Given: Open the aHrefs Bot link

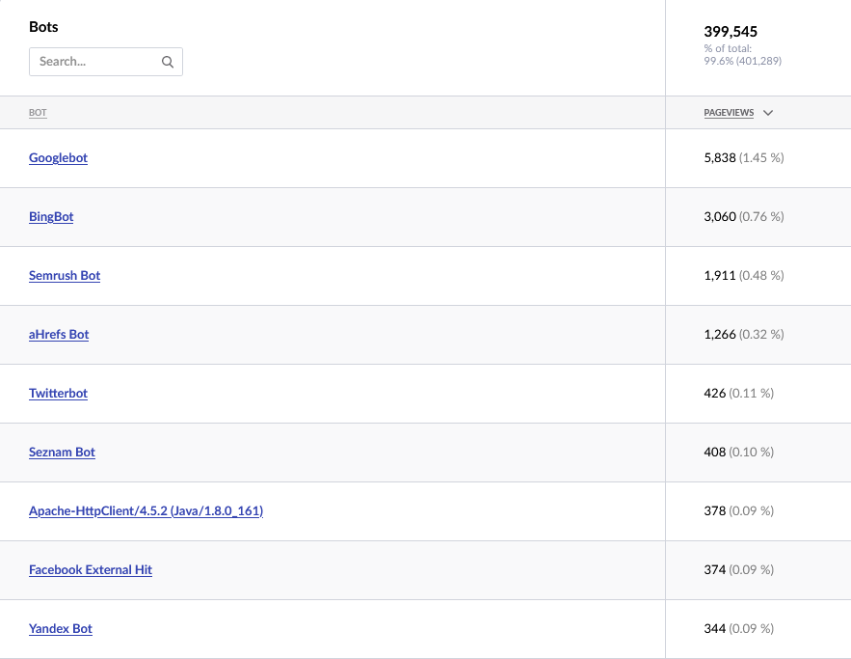Looking at the screenshot, I should pyautogui.click(x=59, y=335).
